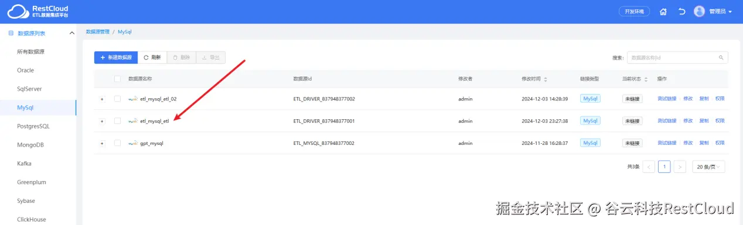Screen dimensions: 743x225
Task: Expand the etl_mysql_etl row
Action: [102, 121]
